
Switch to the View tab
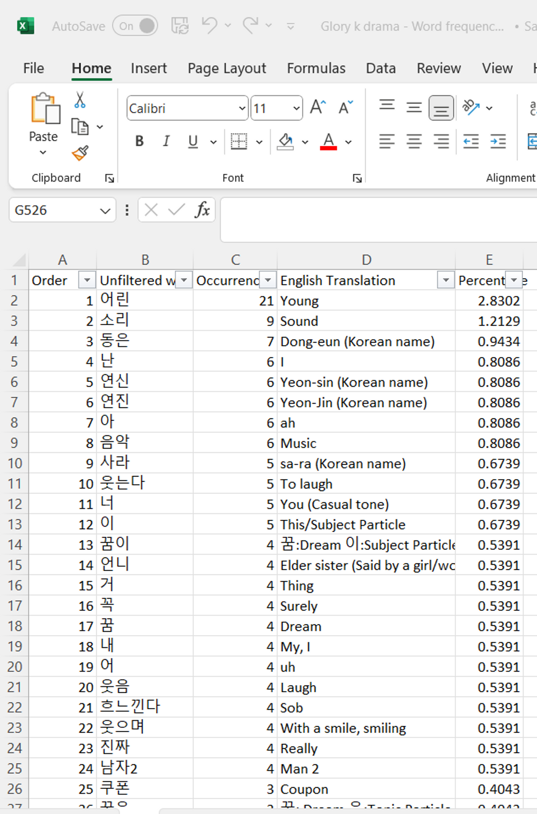[x=497, y=68]
